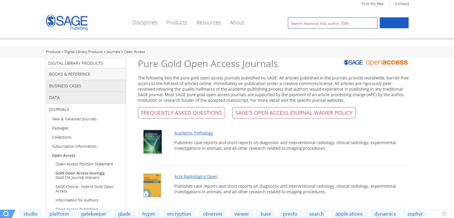This screenshot has width=454, height=218.
Task: Click the SAGE Publishing logo
Action: click(67, 22)
